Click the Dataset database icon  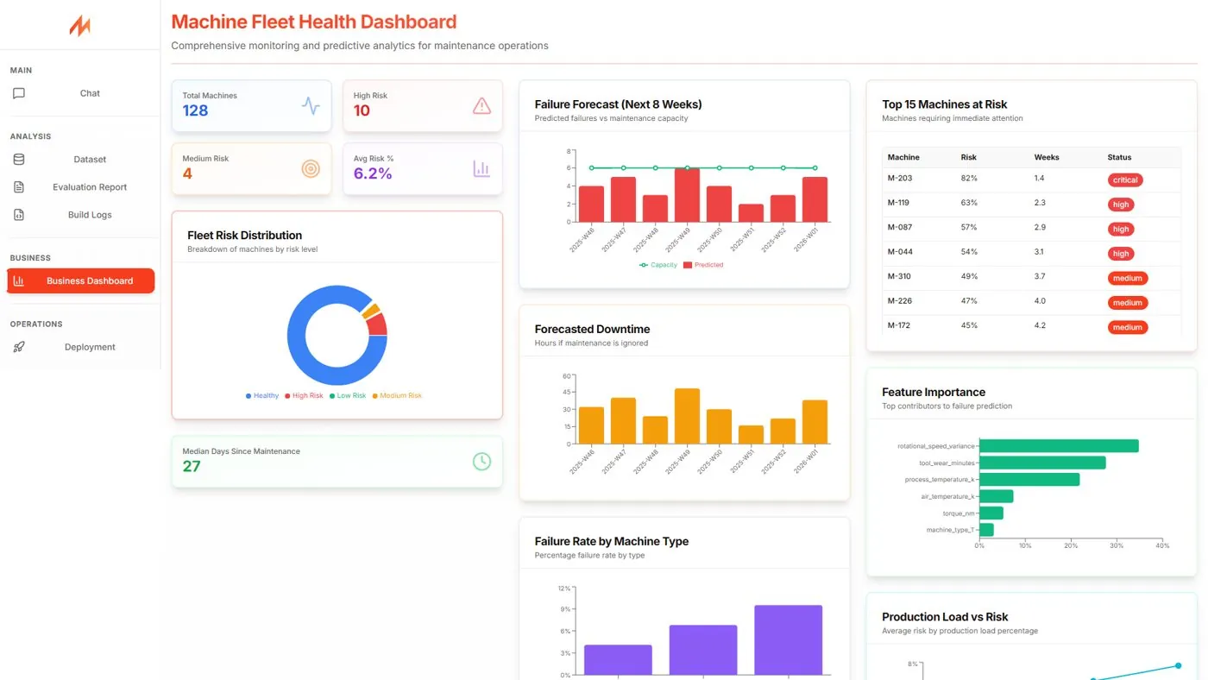[x=19, y=160]
